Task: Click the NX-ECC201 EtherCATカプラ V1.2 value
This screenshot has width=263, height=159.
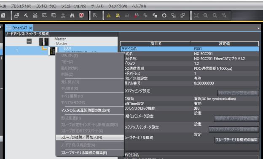Action: (220, 59)
